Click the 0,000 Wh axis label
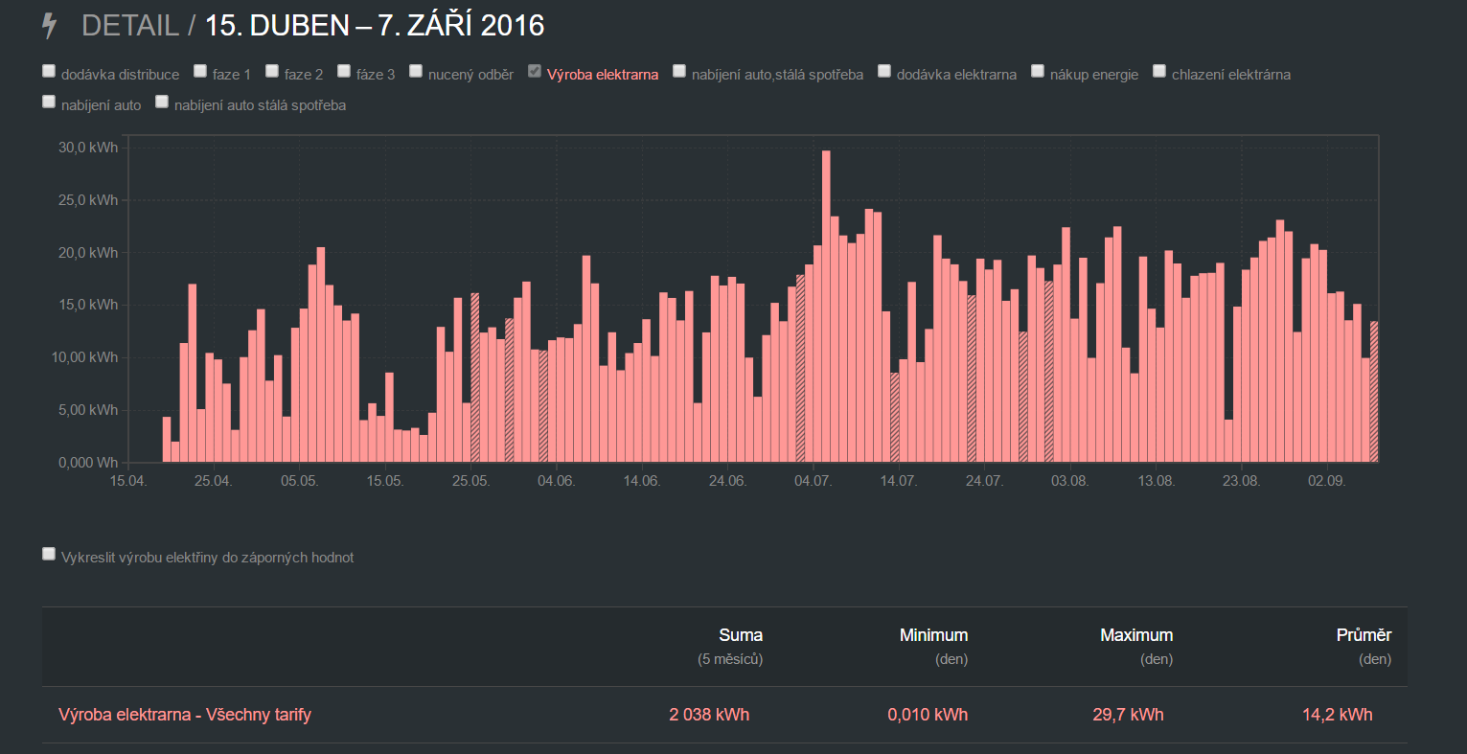 point(88,463)
